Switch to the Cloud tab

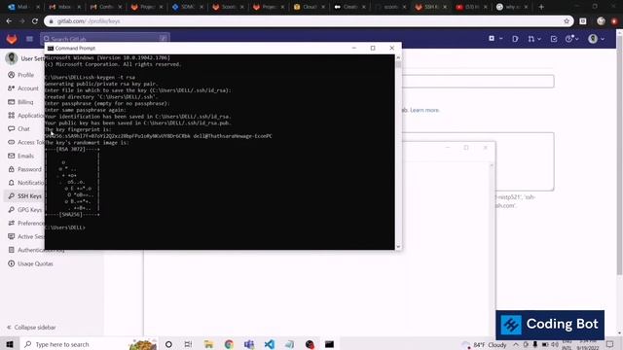click(310, 7)
